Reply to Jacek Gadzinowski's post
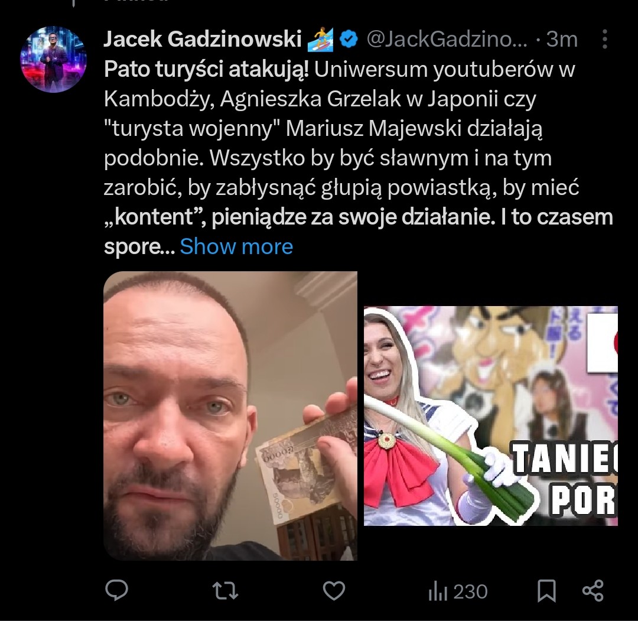 (x=117, y=590)
